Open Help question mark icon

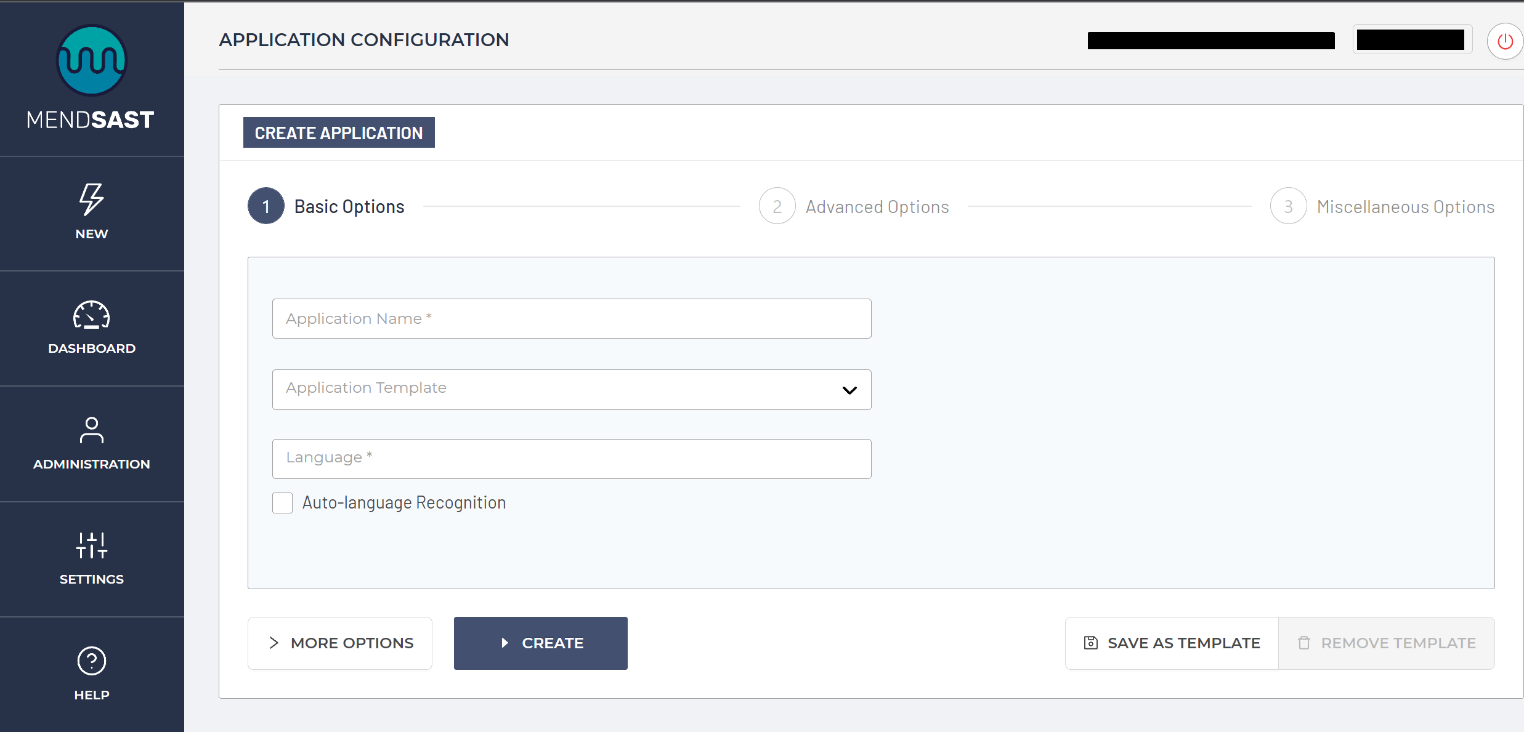pos(91,661)
